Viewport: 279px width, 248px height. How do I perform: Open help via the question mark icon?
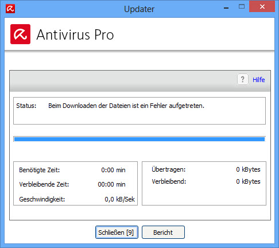243,79
